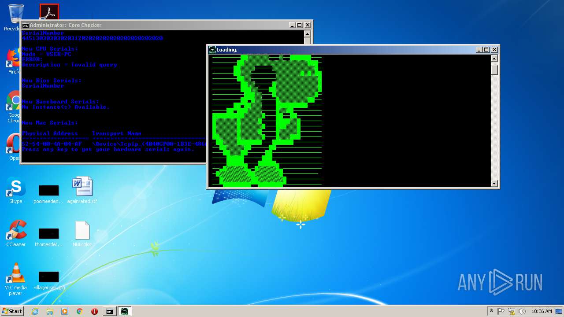Click the 'Physical Address' column header
The image size is (564, 317).
50,133
